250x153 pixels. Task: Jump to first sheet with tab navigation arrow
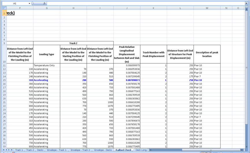[3, 150]
